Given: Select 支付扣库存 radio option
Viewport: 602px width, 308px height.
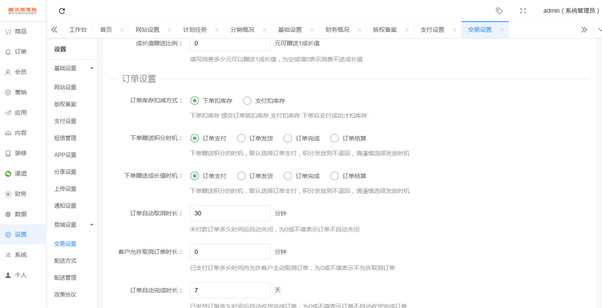Looking at the screenshot, I should [x=264, y=101].
